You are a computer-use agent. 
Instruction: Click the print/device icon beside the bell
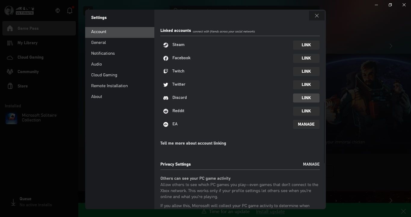tap(58, 11)
